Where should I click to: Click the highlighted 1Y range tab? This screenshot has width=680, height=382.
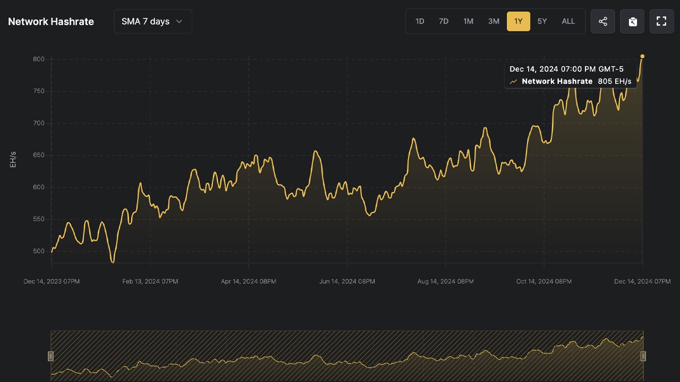tap(518, 21)
